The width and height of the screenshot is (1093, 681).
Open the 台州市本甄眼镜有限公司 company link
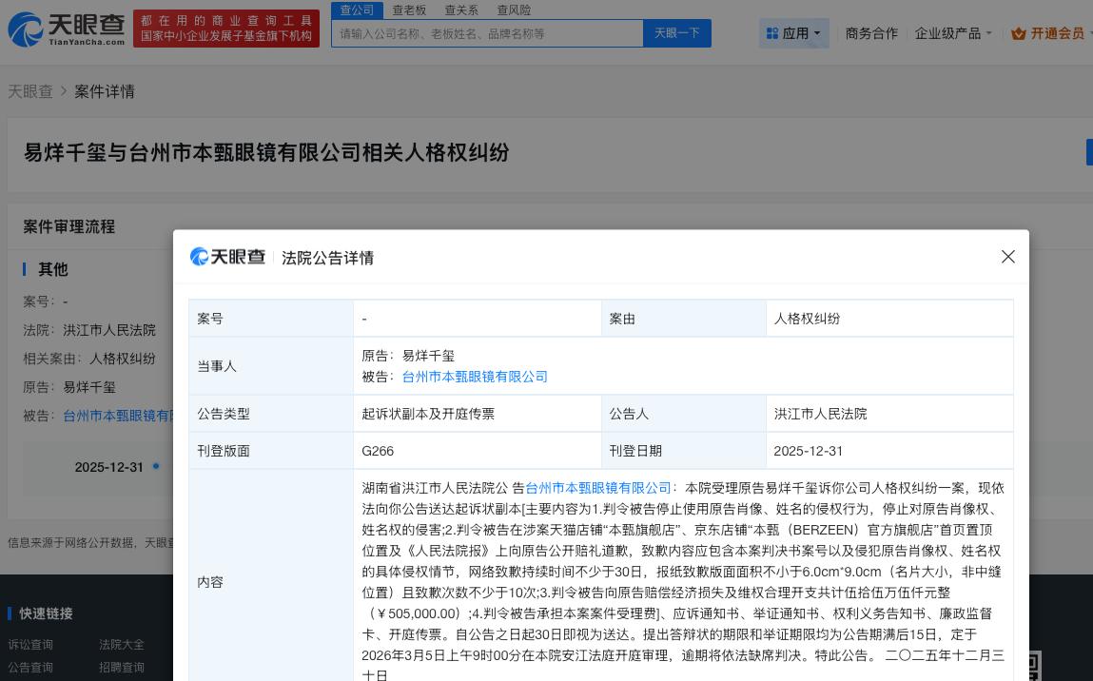click(x=475, y=377)
